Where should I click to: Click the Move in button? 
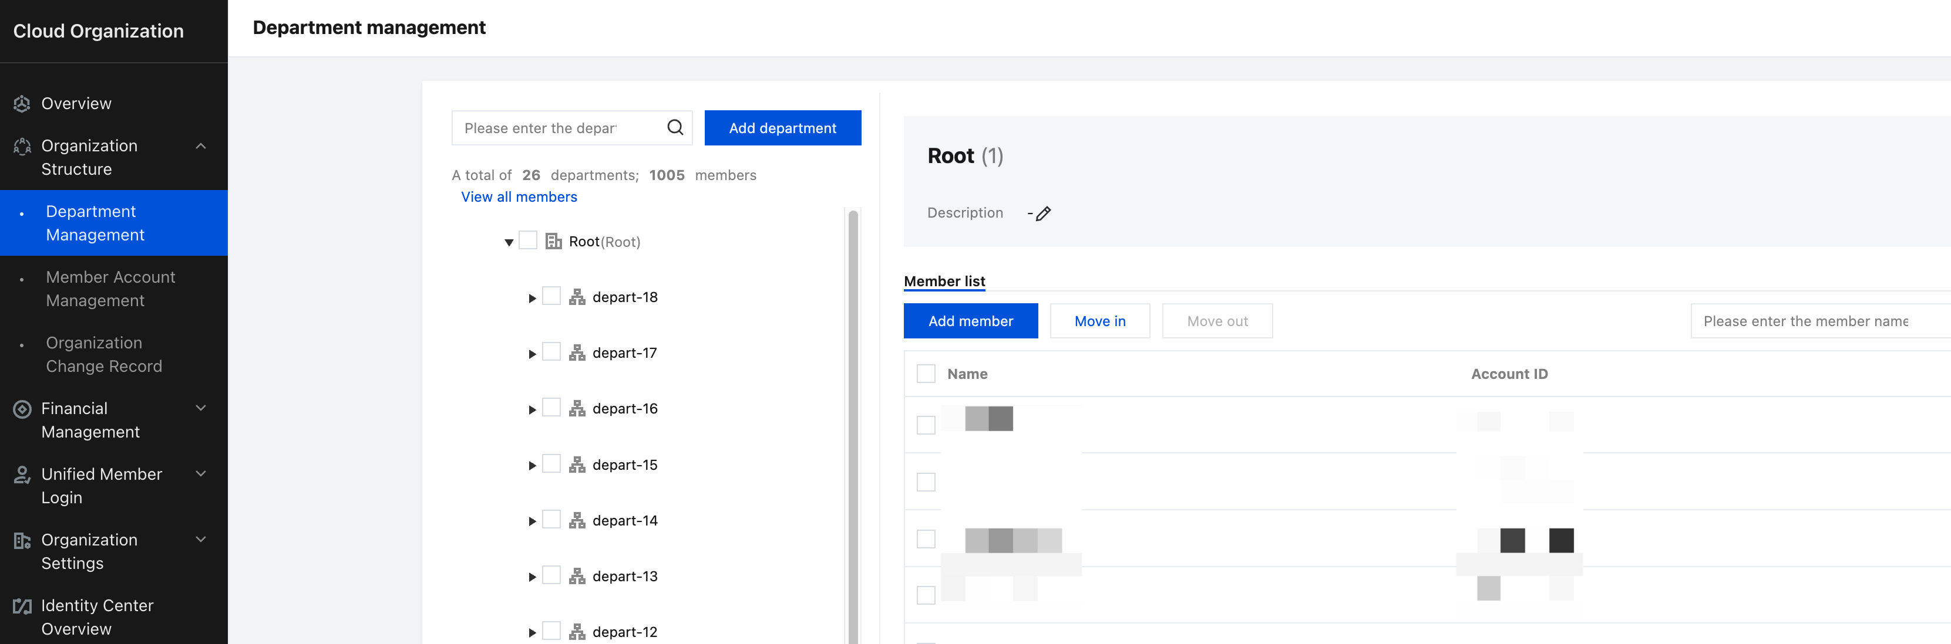click(x=1099, y=321)
